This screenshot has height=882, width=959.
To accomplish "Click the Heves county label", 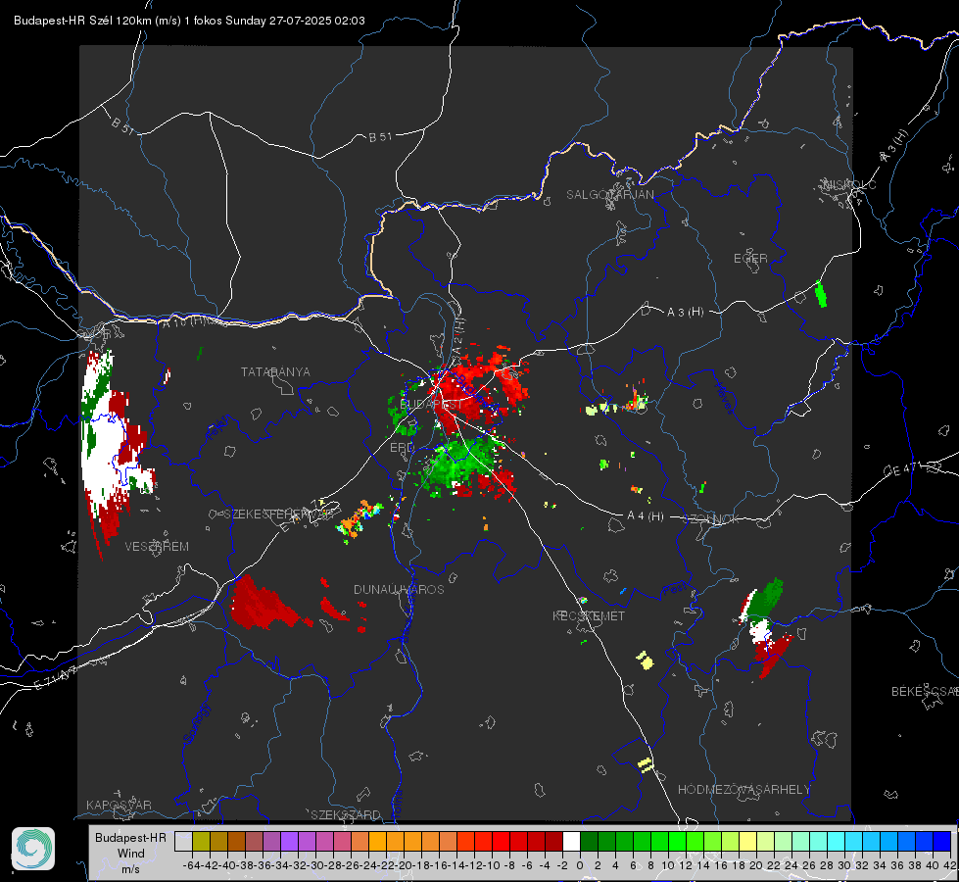I will click(724, 398).
